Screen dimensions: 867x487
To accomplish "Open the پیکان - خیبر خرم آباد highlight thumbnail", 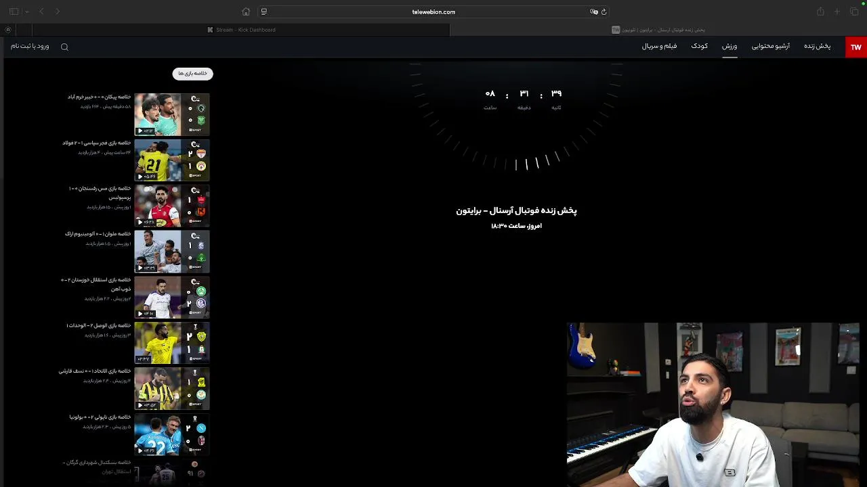I will tap(172, 114).
